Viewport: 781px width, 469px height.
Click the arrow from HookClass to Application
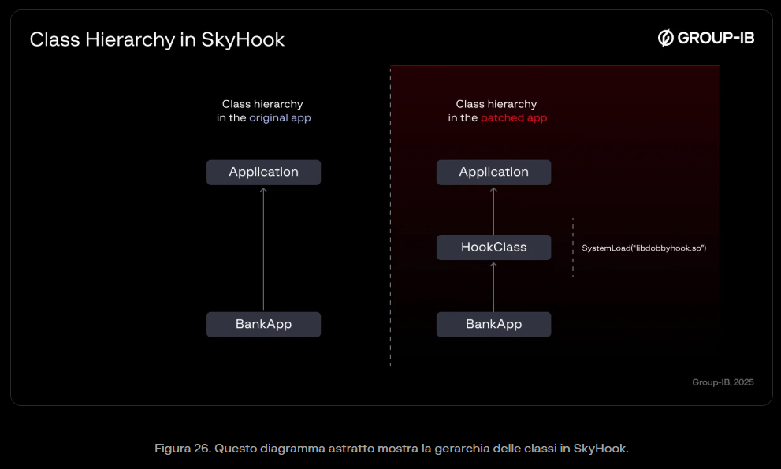pyautogui.click(x=493, y=210)
